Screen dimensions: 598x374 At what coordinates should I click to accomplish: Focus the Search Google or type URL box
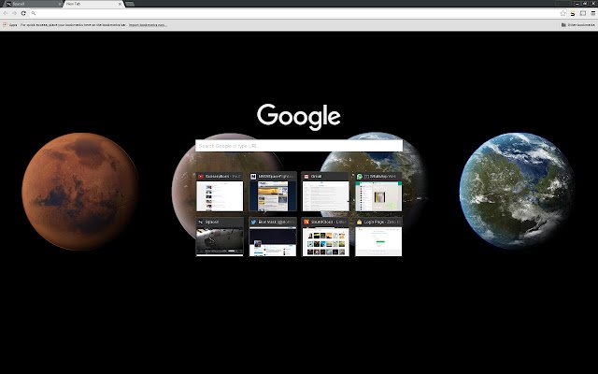(299, 146)
